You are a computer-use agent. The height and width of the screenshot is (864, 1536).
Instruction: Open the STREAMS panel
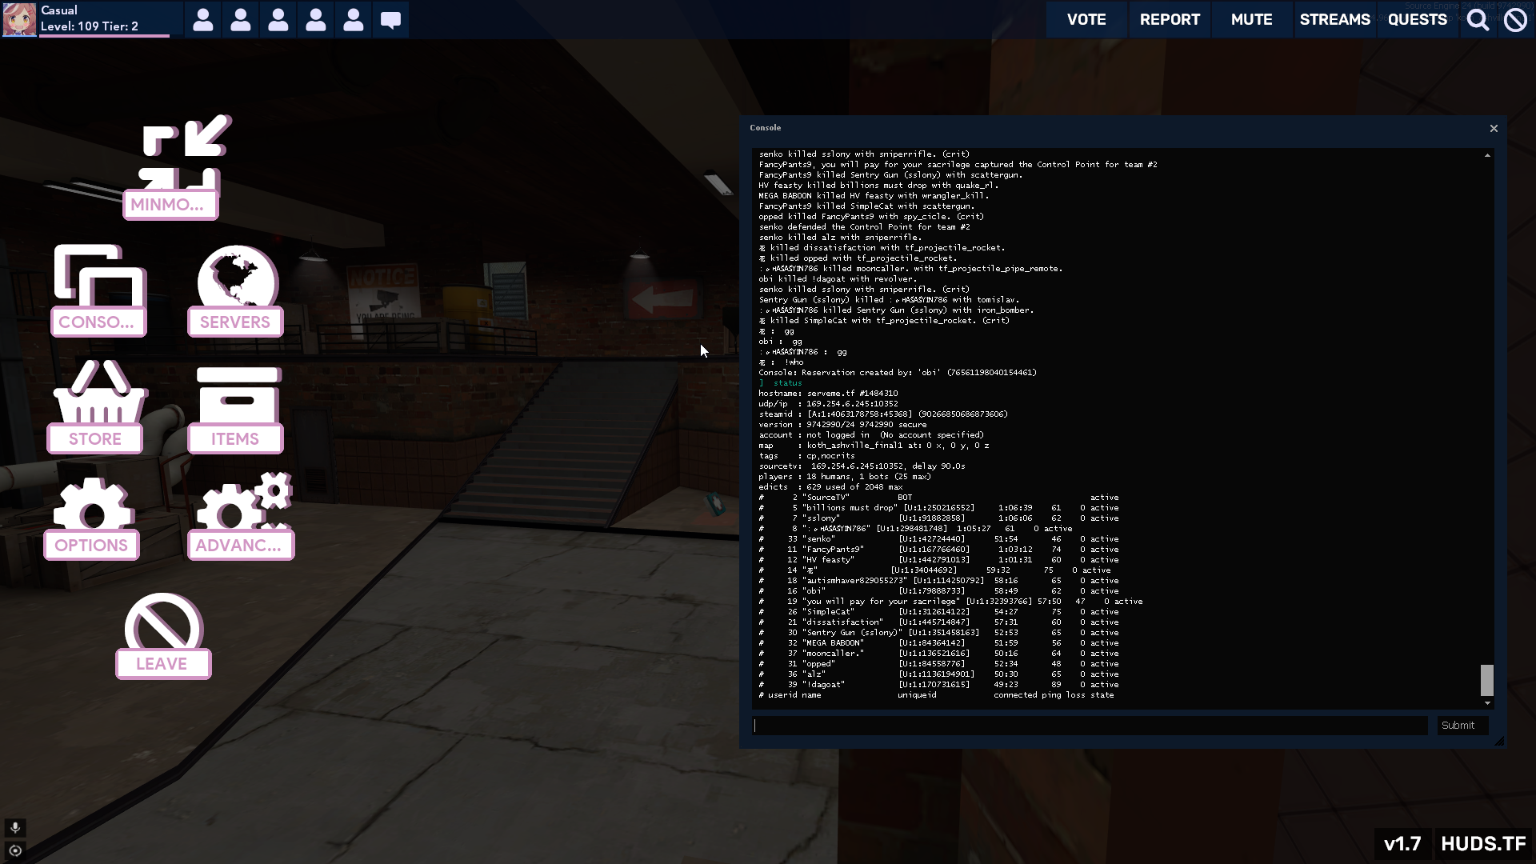click(1334, 20)
